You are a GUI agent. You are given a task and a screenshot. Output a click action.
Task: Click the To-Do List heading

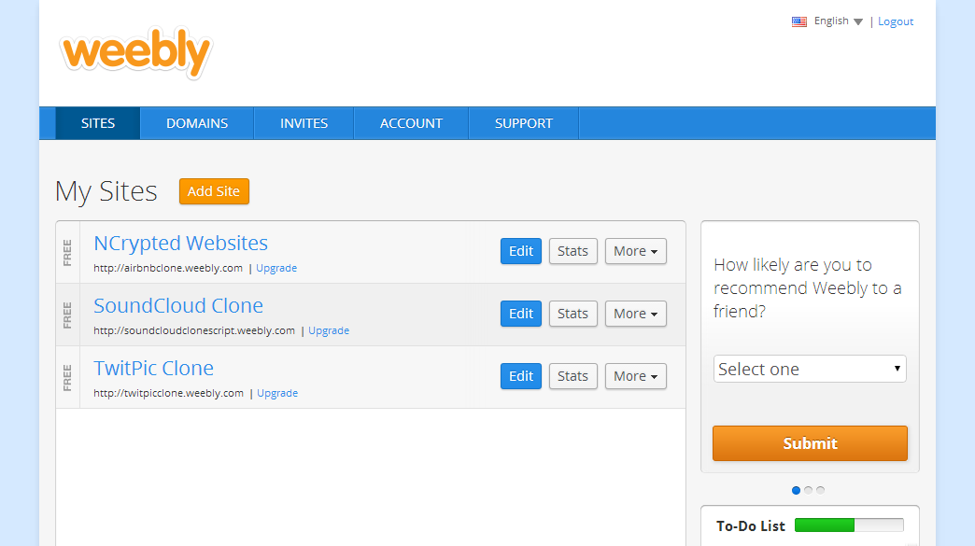(751, 526)
